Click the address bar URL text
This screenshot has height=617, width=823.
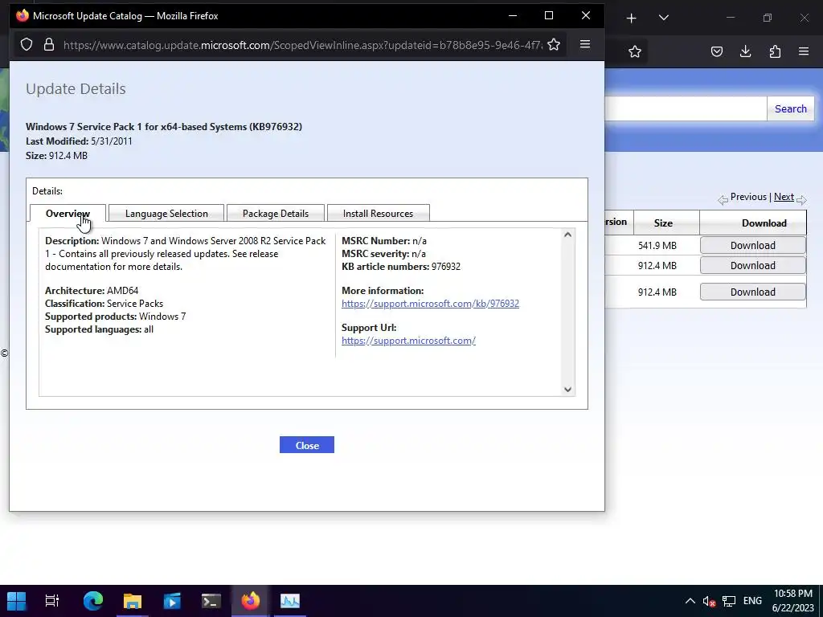[303, 45]
